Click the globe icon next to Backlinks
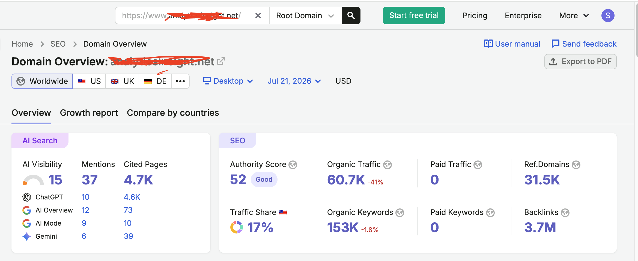 pyautogui.click(x=565, y=213)
